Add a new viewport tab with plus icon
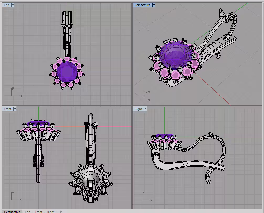The height and width of the screenshot is (213, 264). (61, 211)
